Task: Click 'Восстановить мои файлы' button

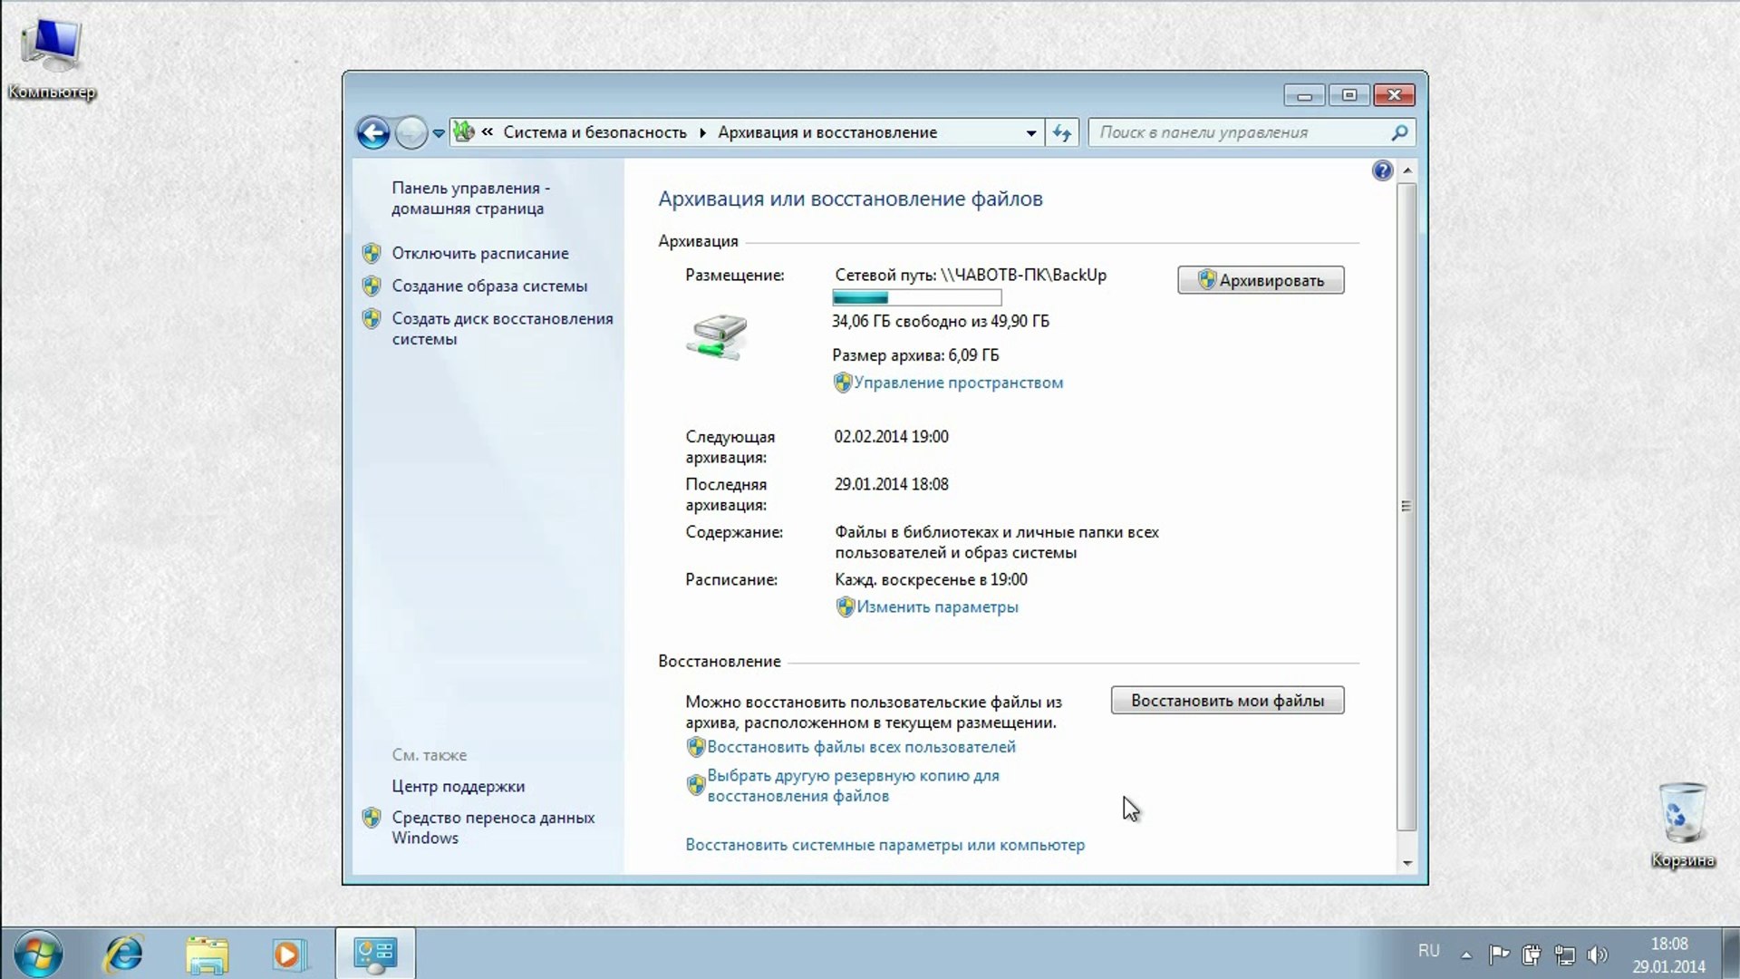Action: point(1227,700)
